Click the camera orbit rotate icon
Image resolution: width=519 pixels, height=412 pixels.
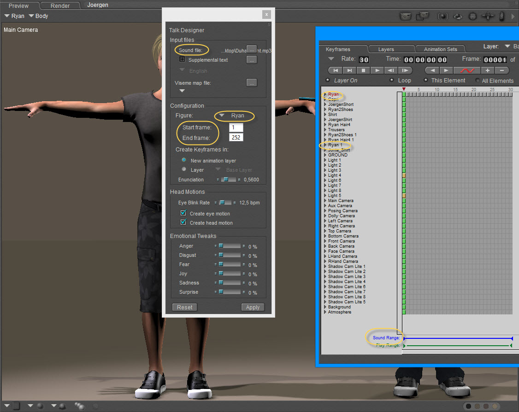coord(458,16)
